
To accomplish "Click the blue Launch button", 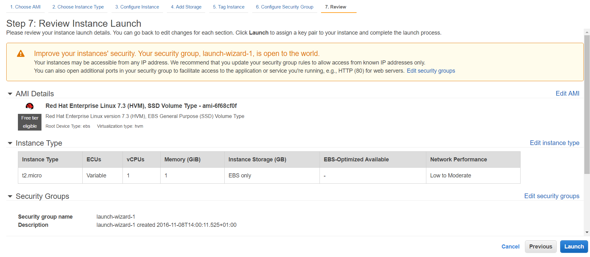I will (574, 247).
